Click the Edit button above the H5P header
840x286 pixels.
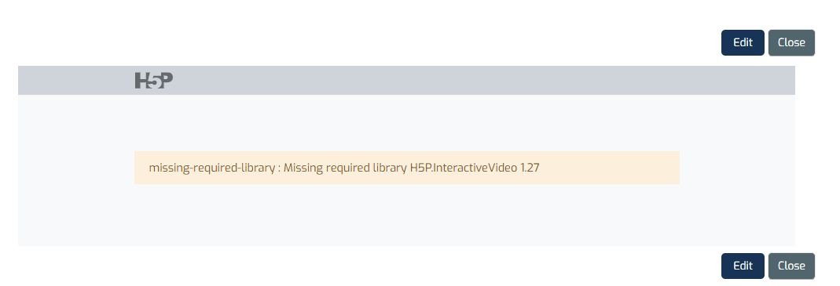743,43
